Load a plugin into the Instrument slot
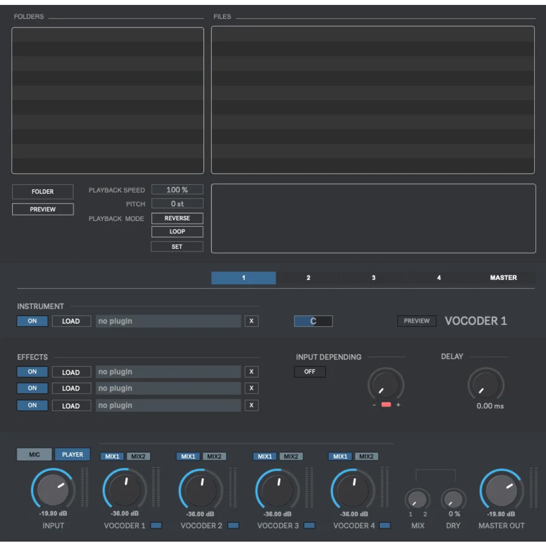Viewport: 546px width, 546px height. [71, 321]
